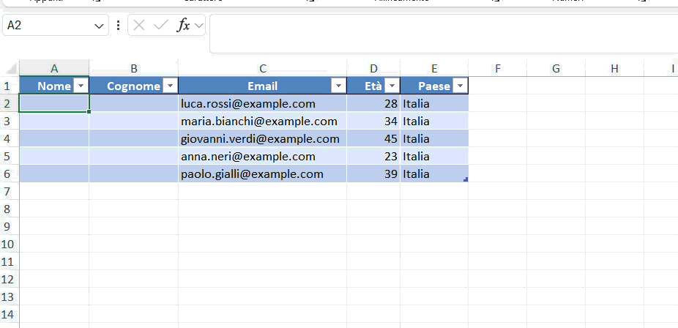
Task: Open the Paese column filter dropdown
Action: pos(460,86)
